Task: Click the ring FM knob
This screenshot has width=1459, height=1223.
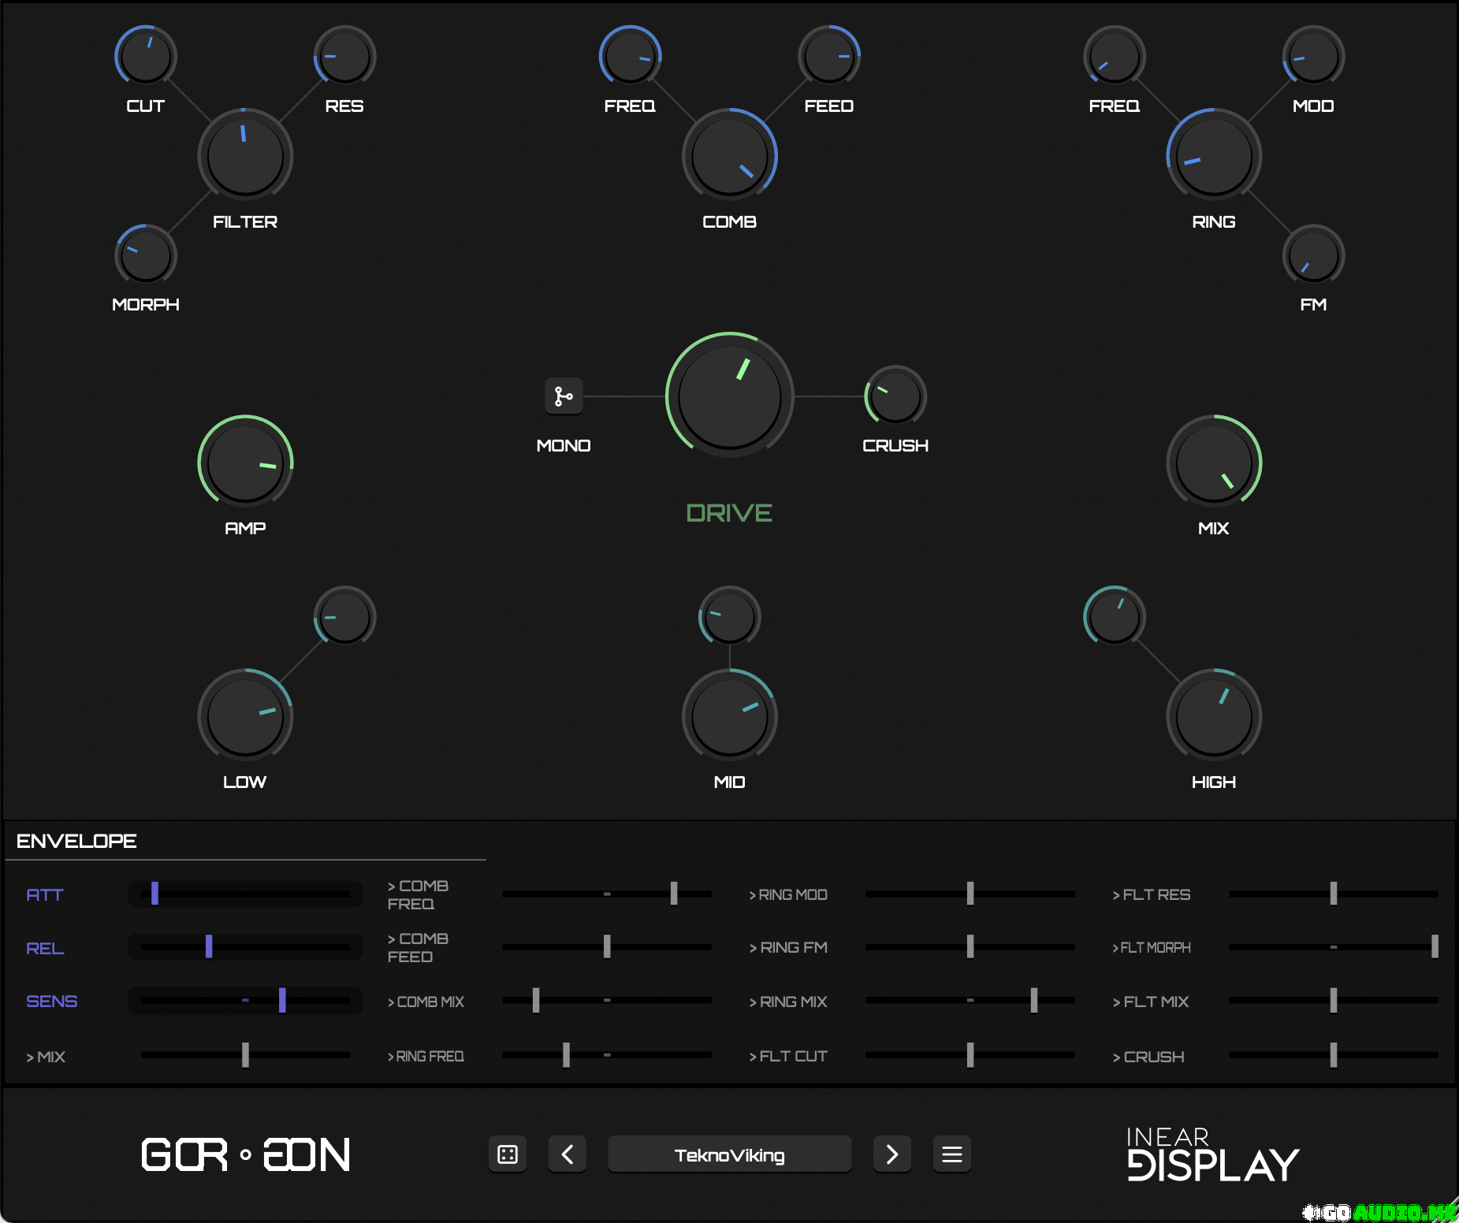Action: tap(1313, 255)
